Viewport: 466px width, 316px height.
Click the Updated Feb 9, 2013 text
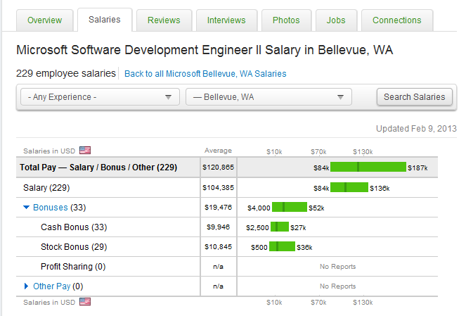click(x=416, y=129)
